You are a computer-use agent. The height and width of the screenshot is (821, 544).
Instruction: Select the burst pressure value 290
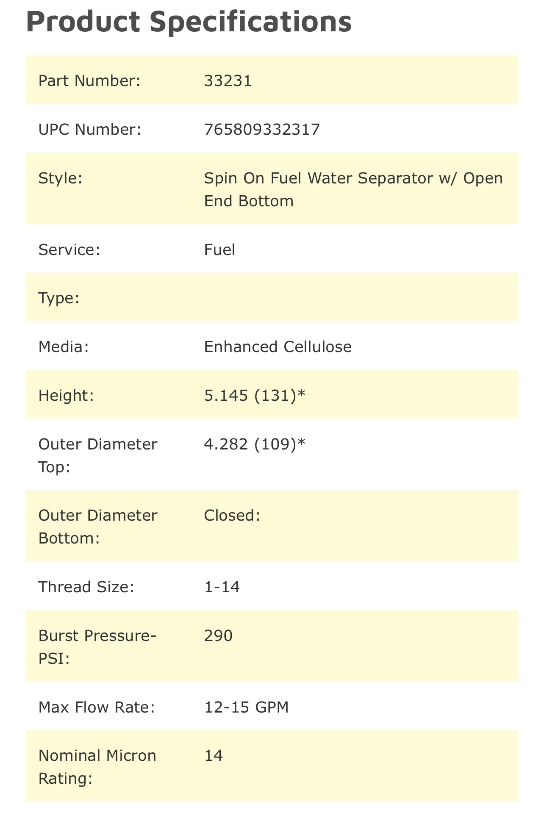pyautogui.click(x=218, y=635)
